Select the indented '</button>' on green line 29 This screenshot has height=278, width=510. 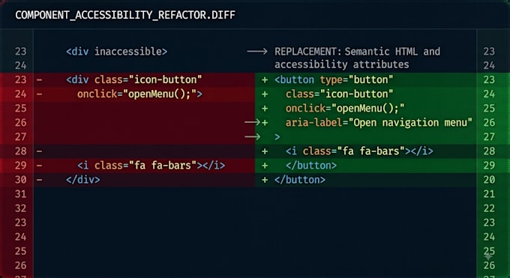[x=311, y=165]
